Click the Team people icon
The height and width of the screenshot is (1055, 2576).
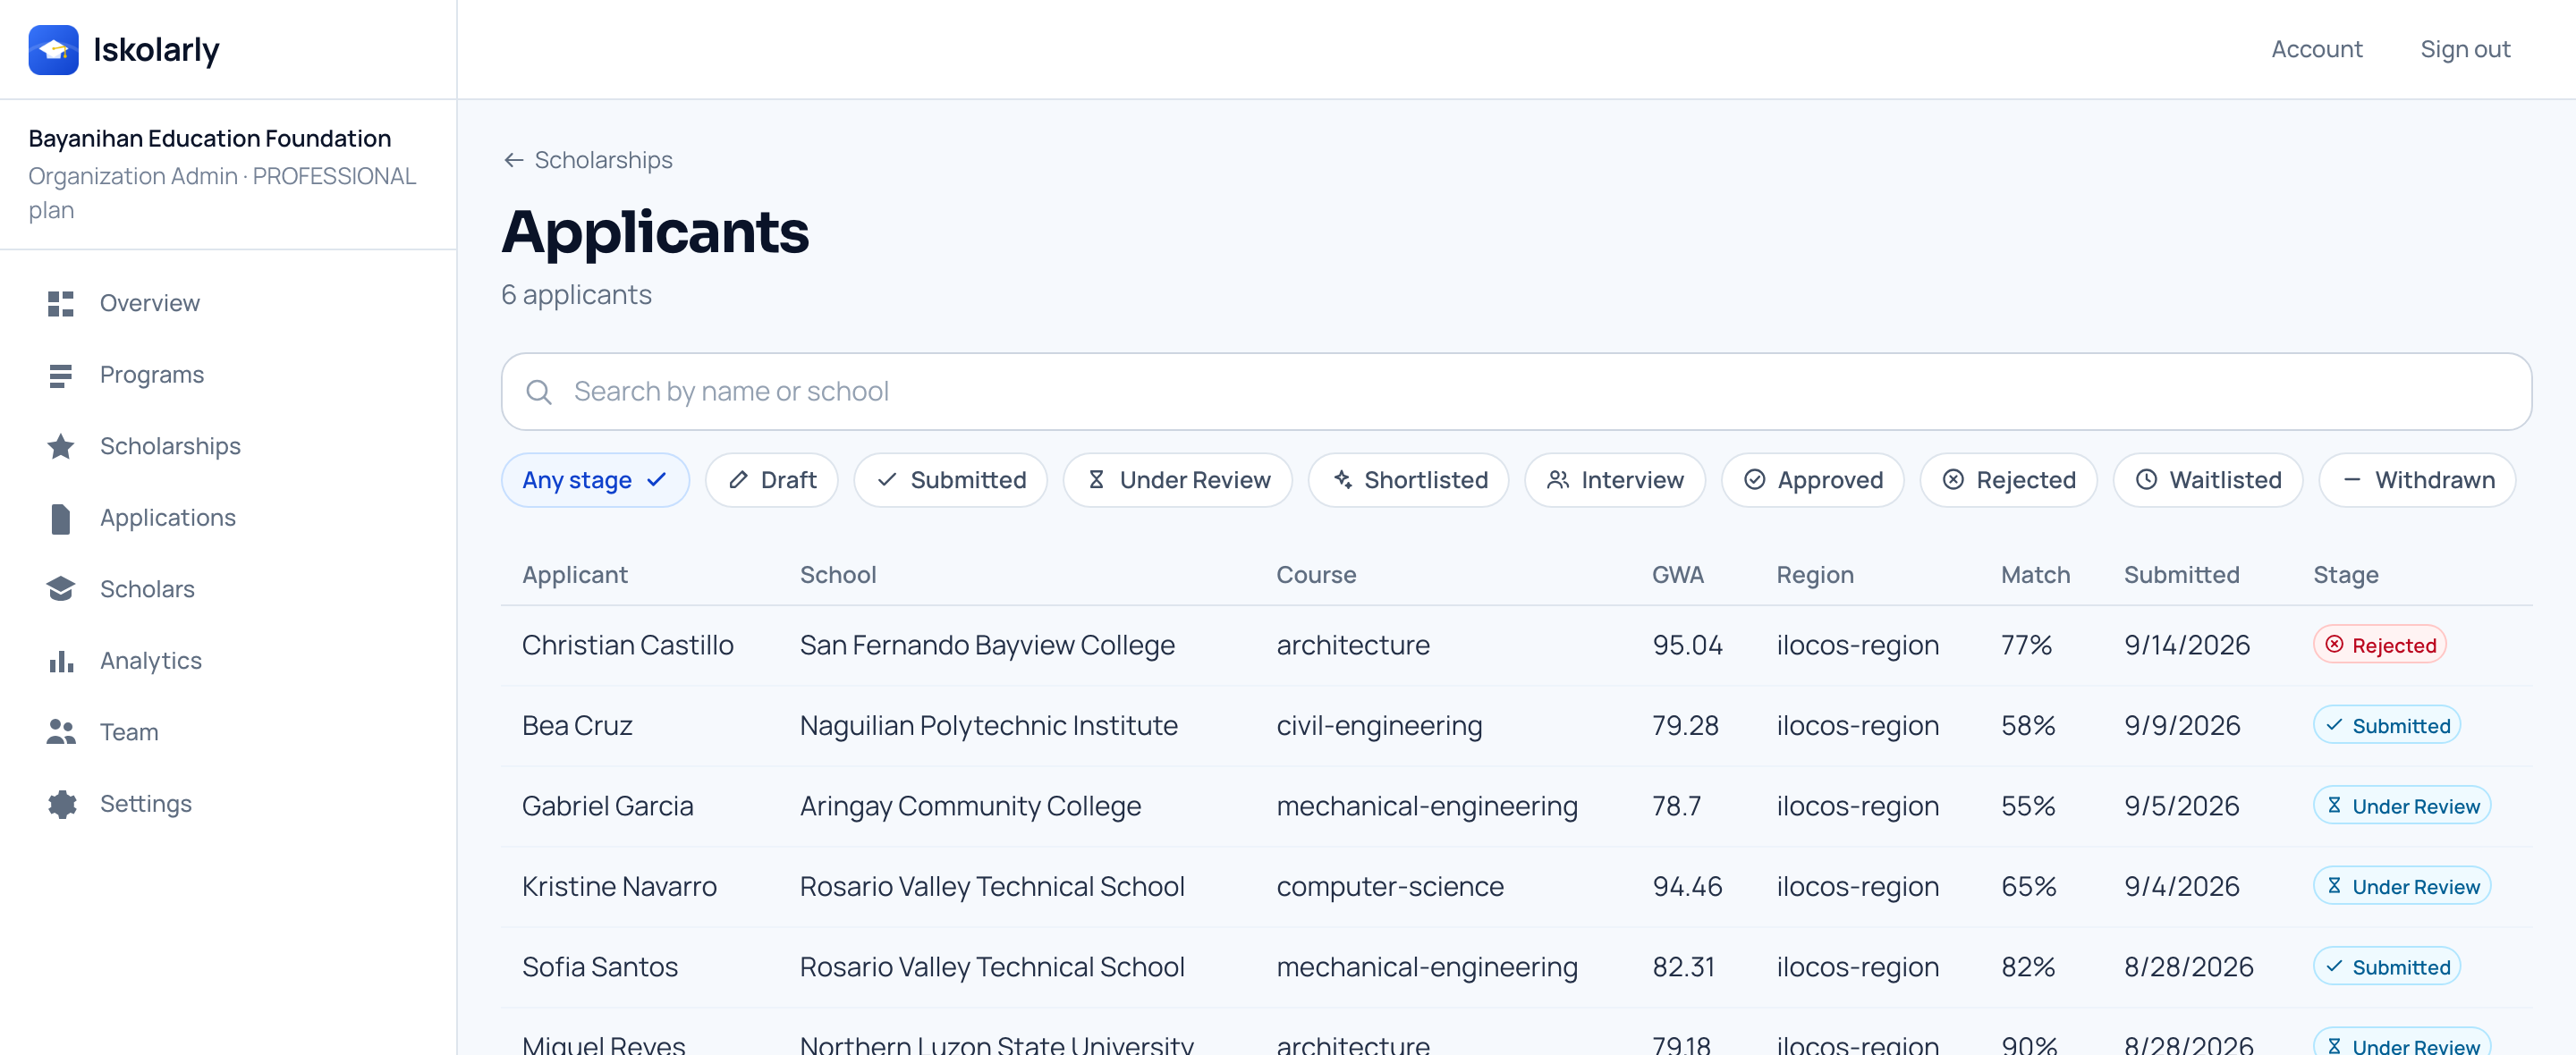tap(61, 732)
